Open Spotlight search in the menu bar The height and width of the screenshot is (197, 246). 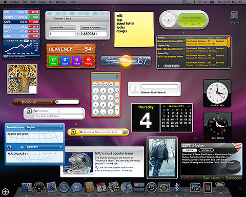[x=240, y=2]
